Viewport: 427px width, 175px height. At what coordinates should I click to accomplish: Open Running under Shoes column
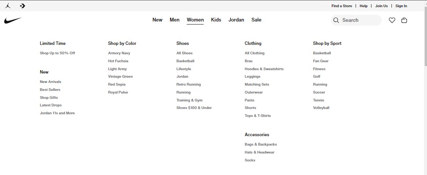tap(183, 92)
